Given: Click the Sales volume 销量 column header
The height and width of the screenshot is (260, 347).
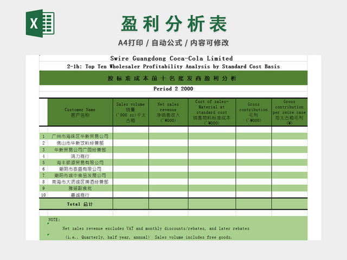Looking at the screenshot, I should pyautogui.click(x=131, y=112).
